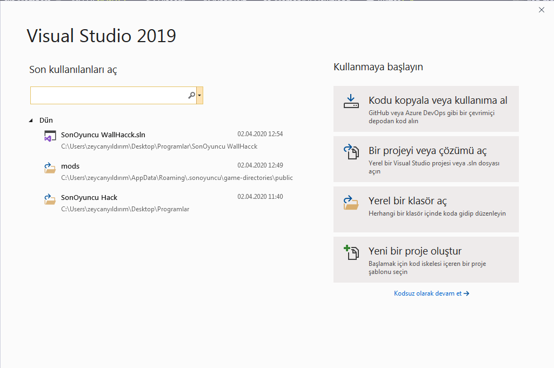The height and width of the screenshot is (368, 554).
Task: Close the Visual Studio 2019 start window
Action: coord(541,10)
